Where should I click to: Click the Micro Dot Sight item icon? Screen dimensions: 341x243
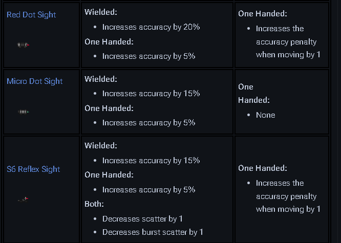(x=23, y=112)
